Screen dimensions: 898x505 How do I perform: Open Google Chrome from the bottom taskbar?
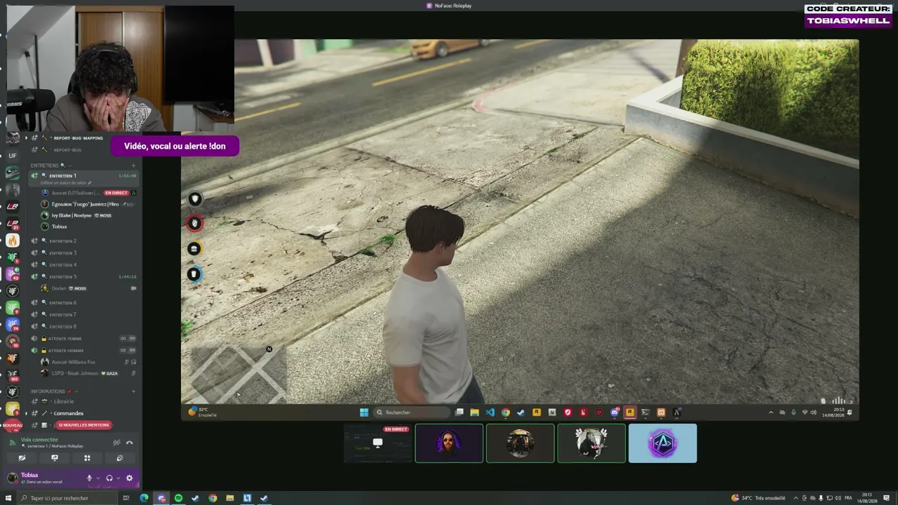(213, 498)
